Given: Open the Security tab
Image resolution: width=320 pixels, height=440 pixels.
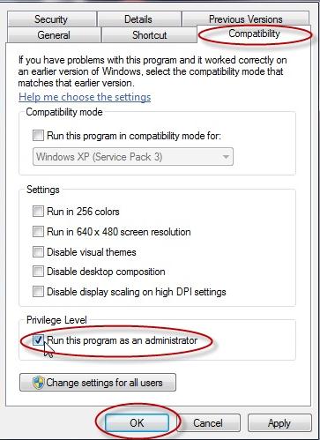Looking at the screenshot, I should pos(51,19).
